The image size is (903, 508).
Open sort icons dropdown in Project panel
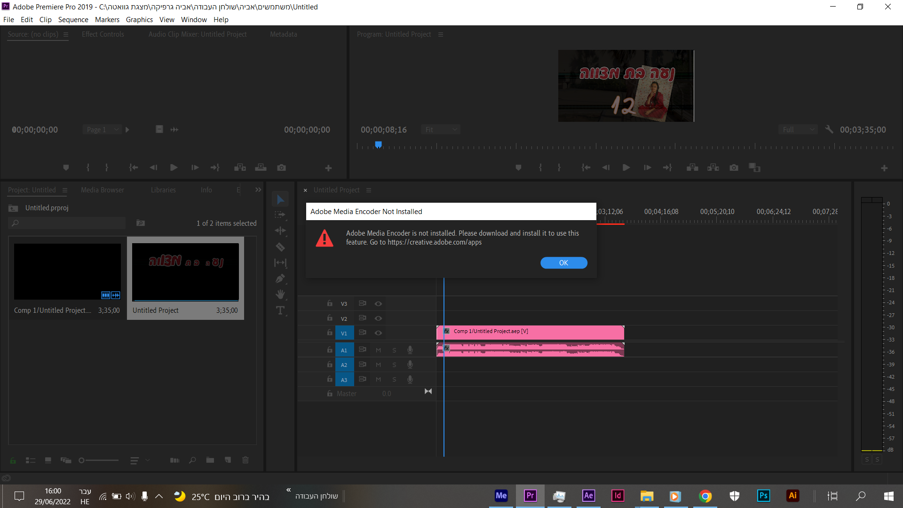click(140, 460)
